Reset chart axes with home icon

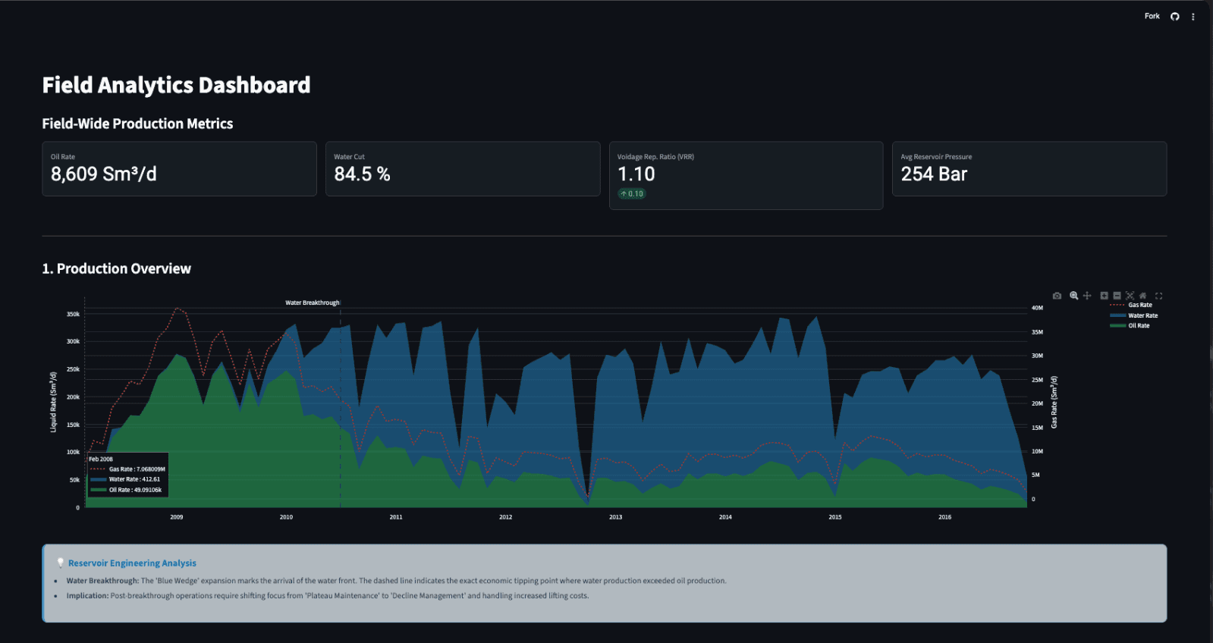1142,296
